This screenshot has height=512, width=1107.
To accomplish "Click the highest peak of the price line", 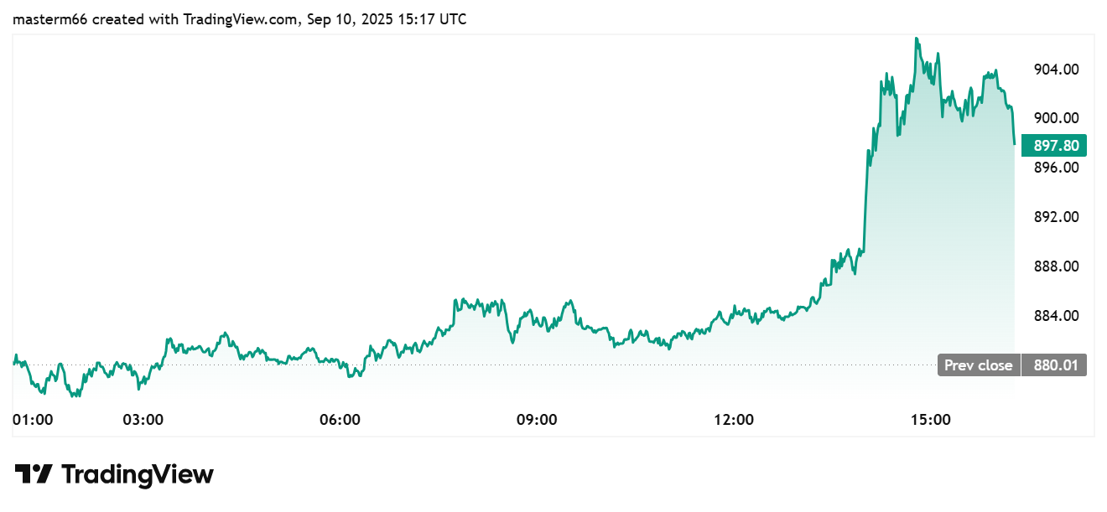I will coord(917,39).
